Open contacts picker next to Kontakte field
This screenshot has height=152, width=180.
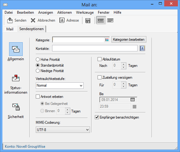(142, 48)
